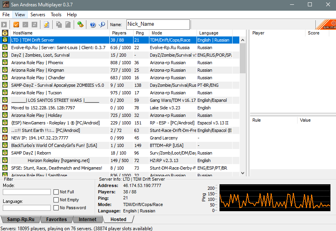The width and height of the screenshot is (336, 231).
Task: Click the lock icon beside Arizona Role Play | Phoenix
Action: click(x=5, y=62)
